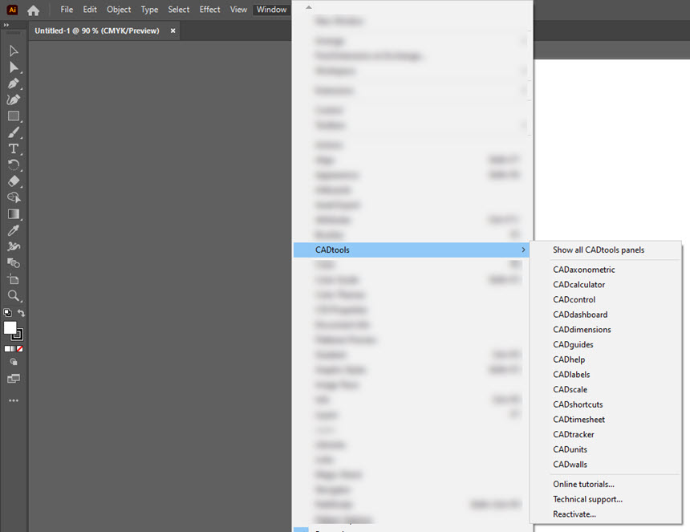Open the Object menu

click(x=119, y=10)
